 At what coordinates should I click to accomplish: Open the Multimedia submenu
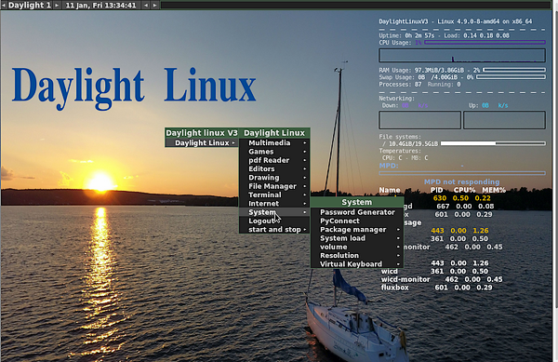[274, 142]
